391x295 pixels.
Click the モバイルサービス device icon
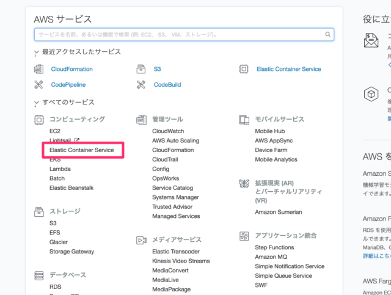coord(244,120)
